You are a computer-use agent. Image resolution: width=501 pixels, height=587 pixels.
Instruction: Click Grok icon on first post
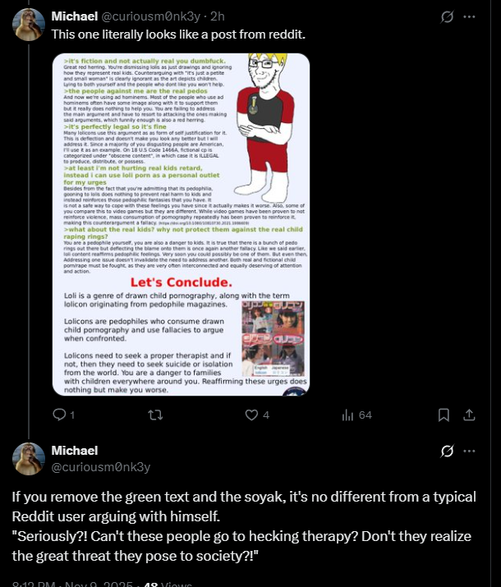(447, 16)
